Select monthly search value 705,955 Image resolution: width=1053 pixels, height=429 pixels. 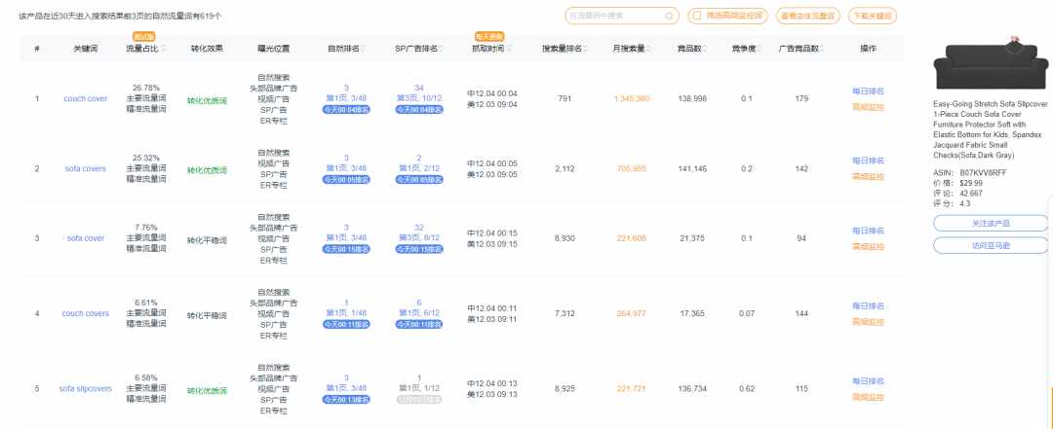tap(631, 169)
